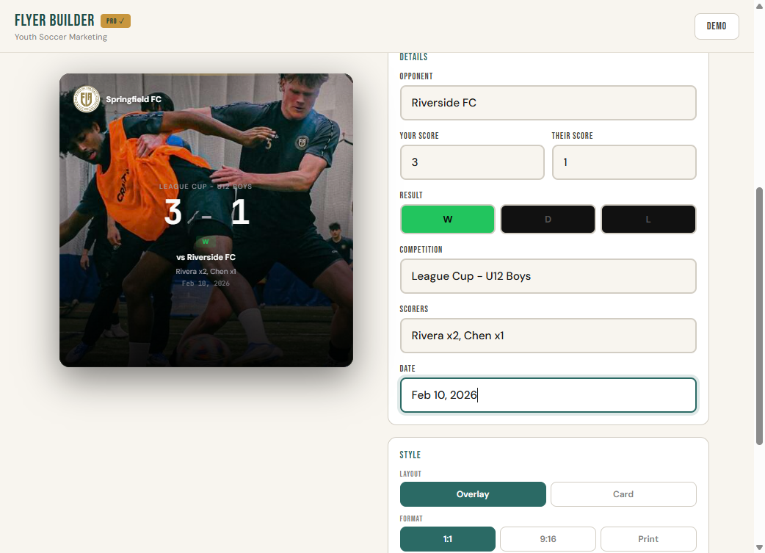Image resolution: width=765 pixels, height=553 pixels.
Task: Click the Date field showing Feb 10 2026
Action: [x=548, y=394]
